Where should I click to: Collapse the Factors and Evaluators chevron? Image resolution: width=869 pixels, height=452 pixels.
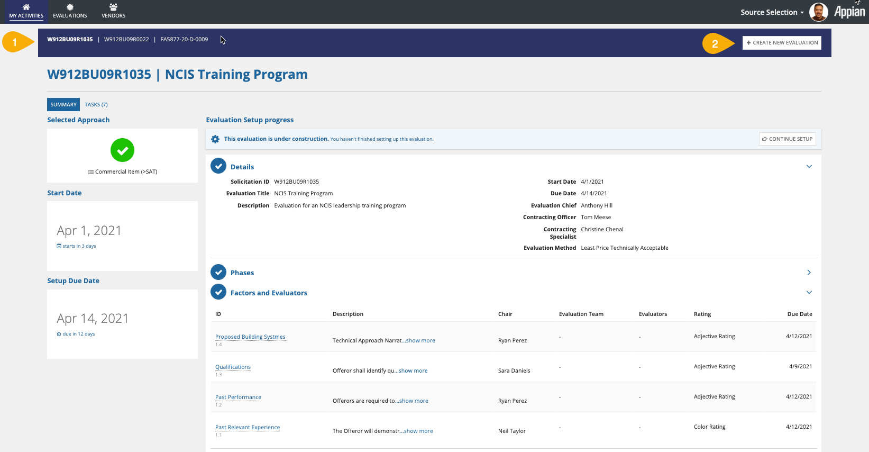[x=809, y=293]
